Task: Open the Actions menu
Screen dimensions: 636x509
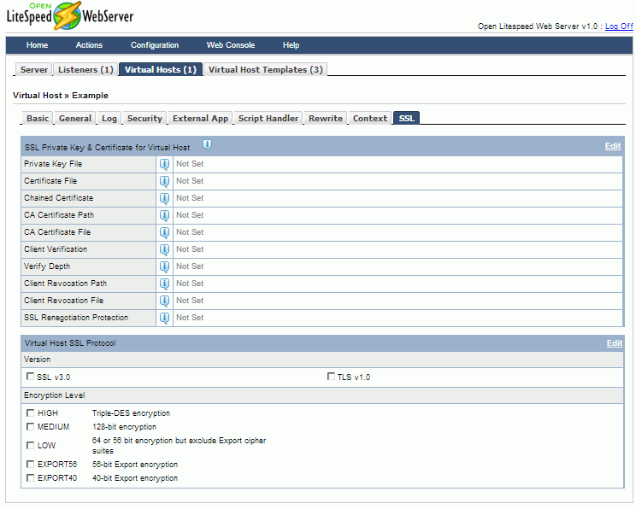Action: (89, 45)
